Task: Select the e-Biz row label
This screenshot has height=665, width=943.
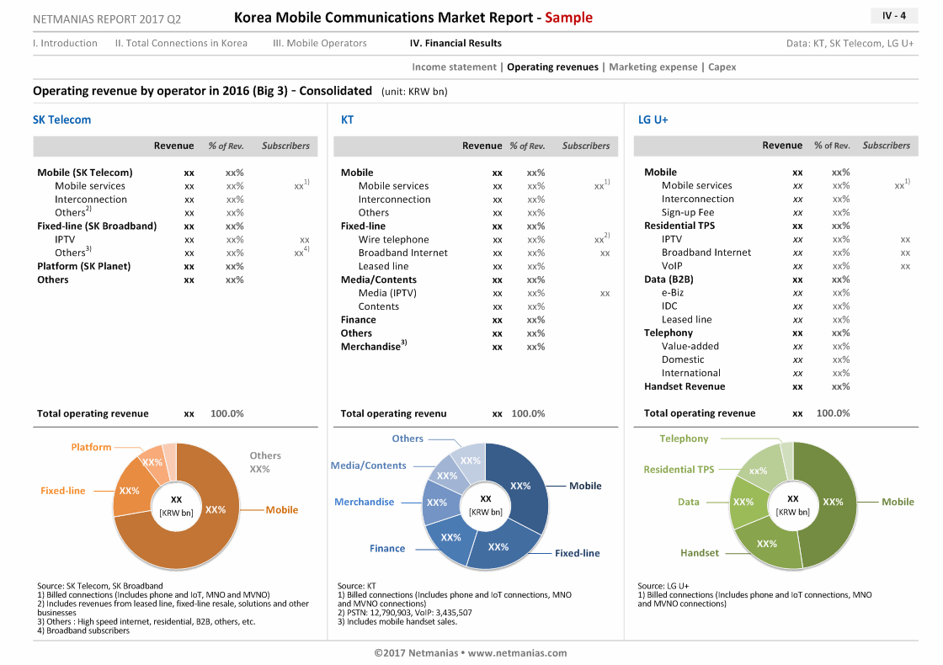Action: click(x=673, y=293)
